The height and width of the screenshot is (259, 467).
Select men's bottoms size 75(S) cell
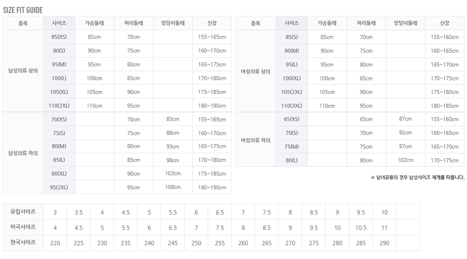[59, 133]
